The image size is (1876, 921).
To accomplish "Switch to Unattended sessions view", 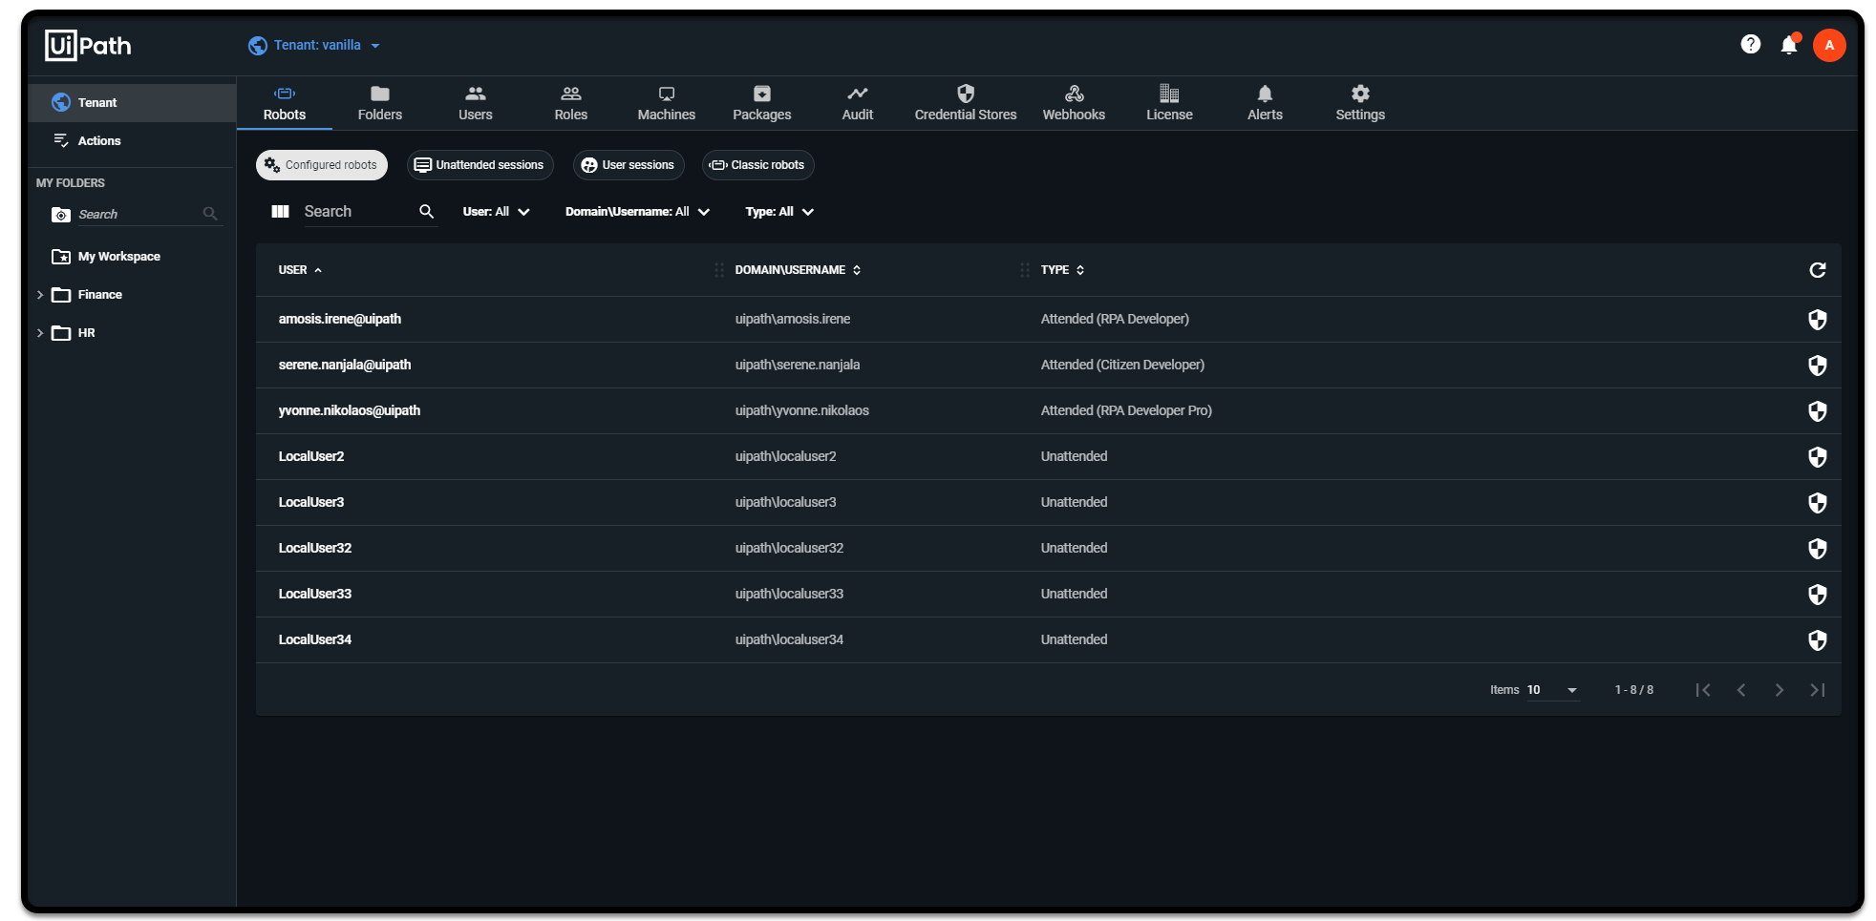I will pos(480,164).
